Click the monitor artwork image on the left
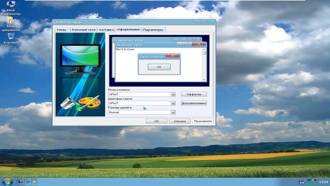The image size is (330, 186). pyautogui.click(x=80, y=74)
